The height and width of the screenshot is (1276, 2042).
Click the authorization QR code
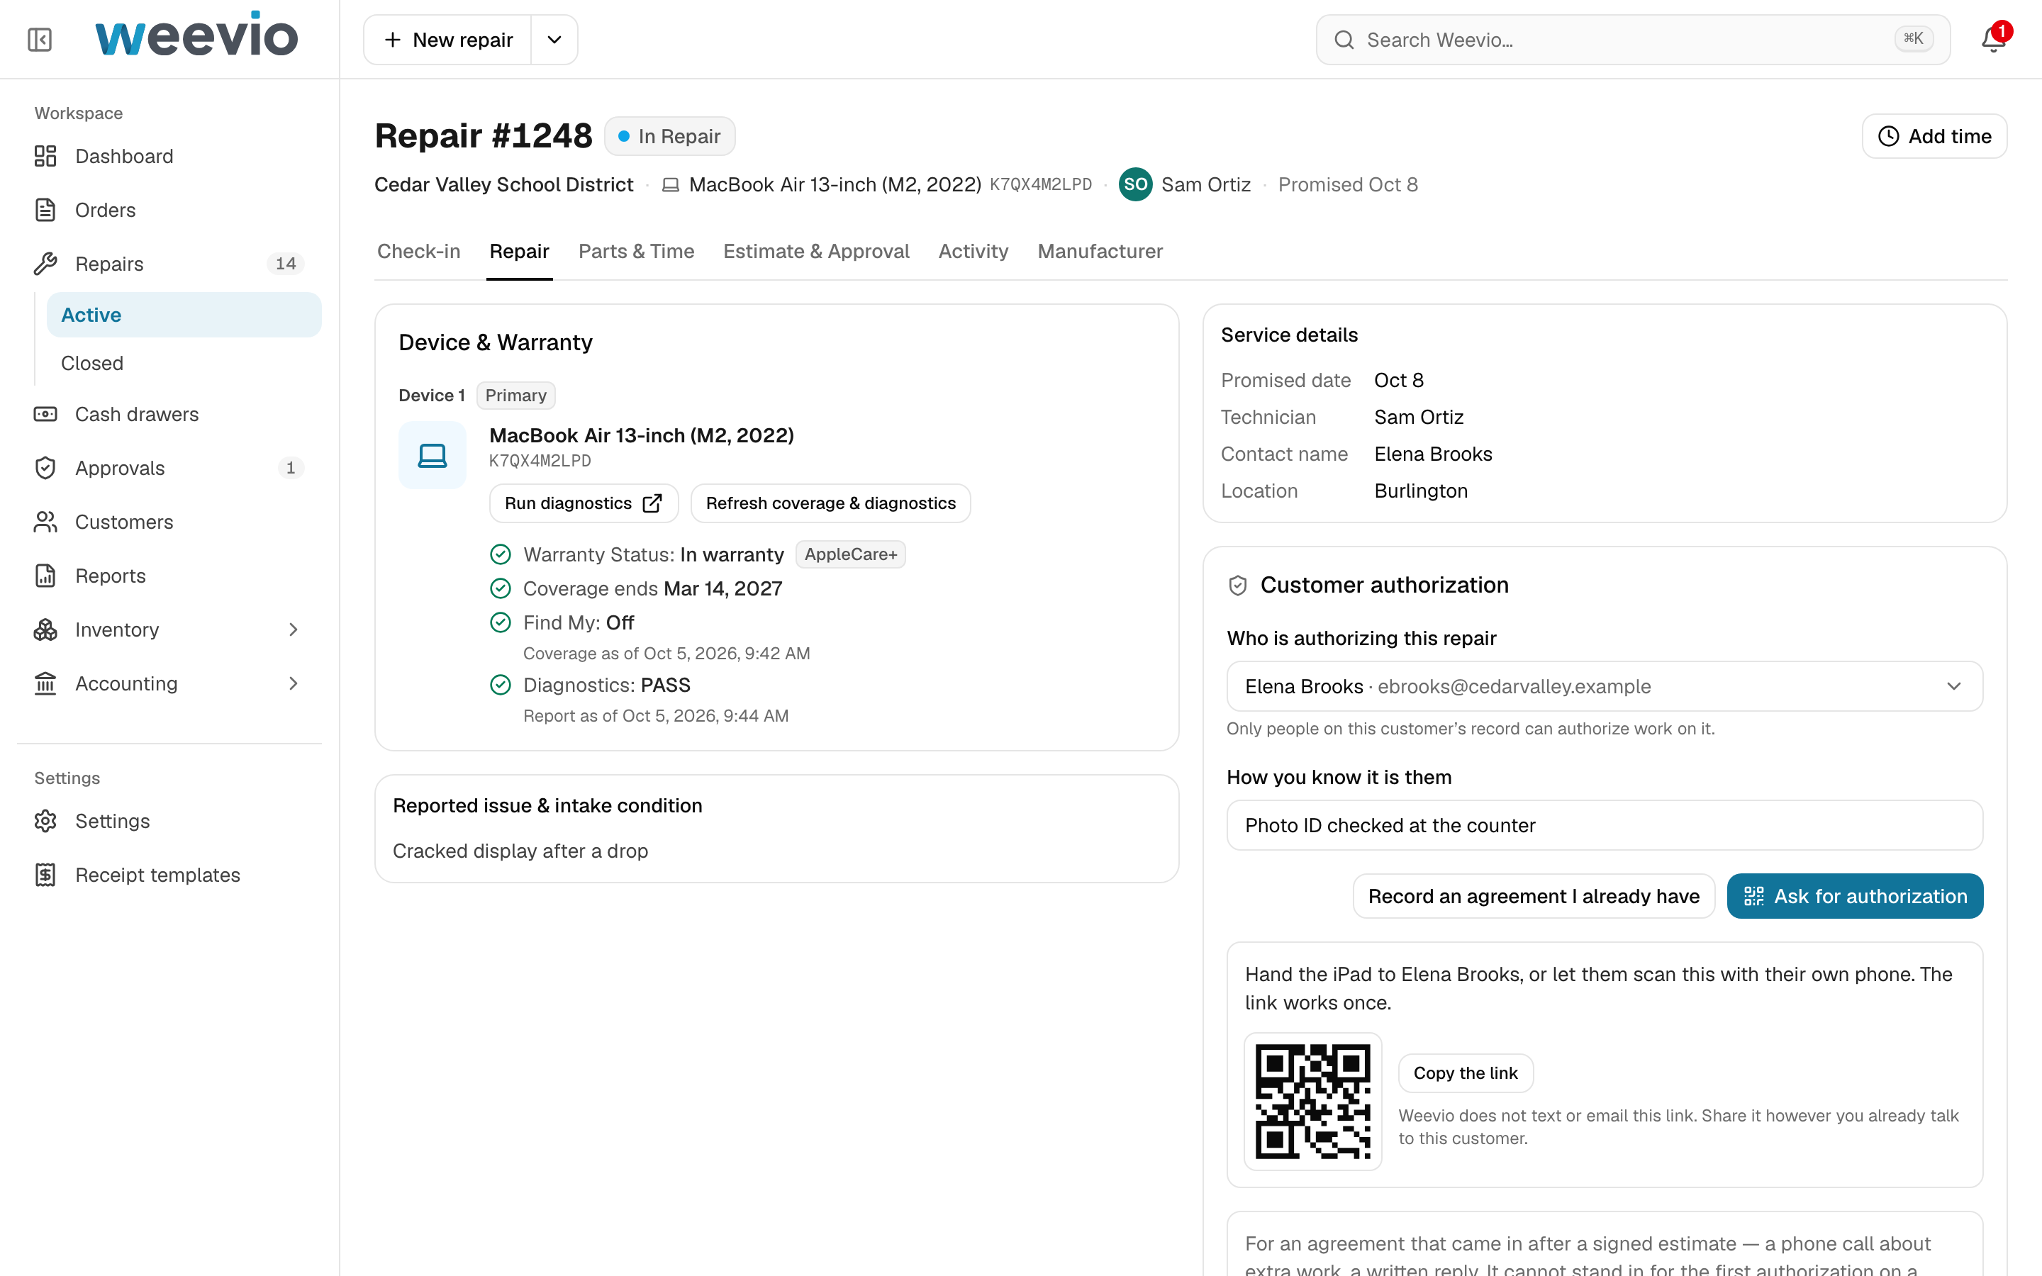tap(1312, 1102)
